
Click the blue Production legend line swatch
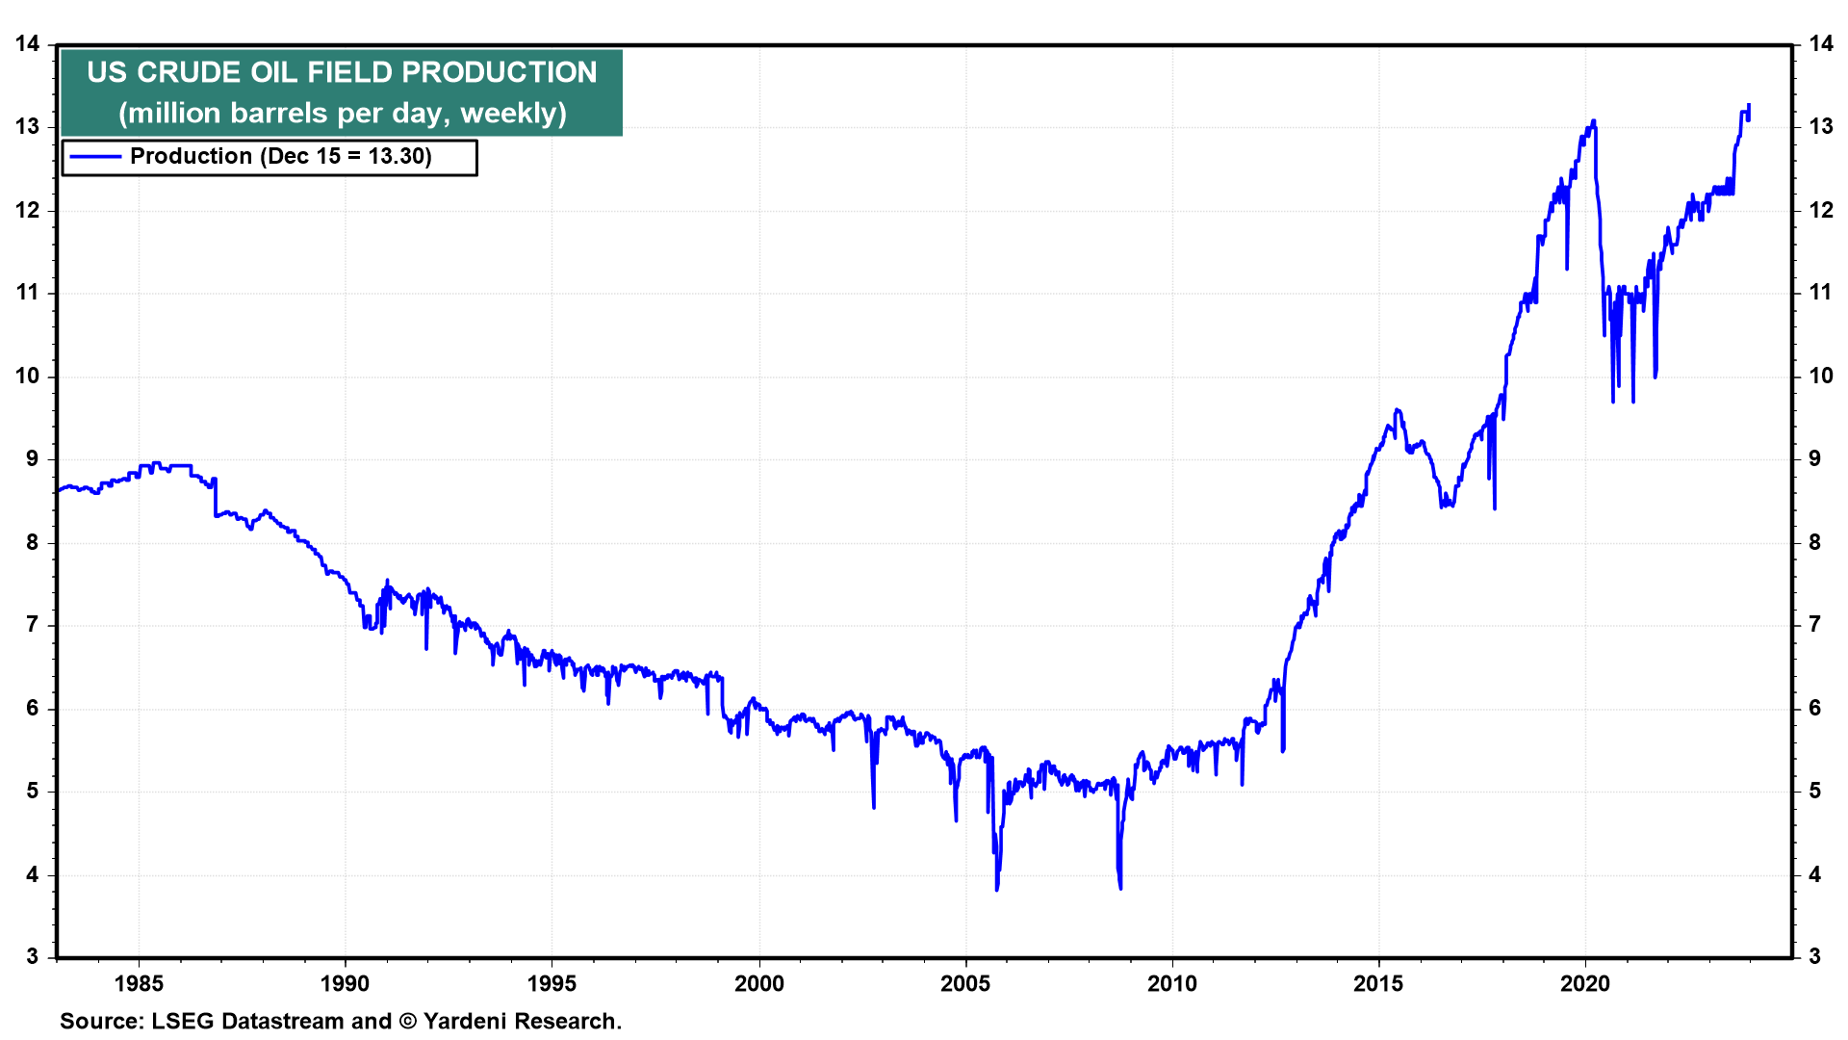[96, 157]
